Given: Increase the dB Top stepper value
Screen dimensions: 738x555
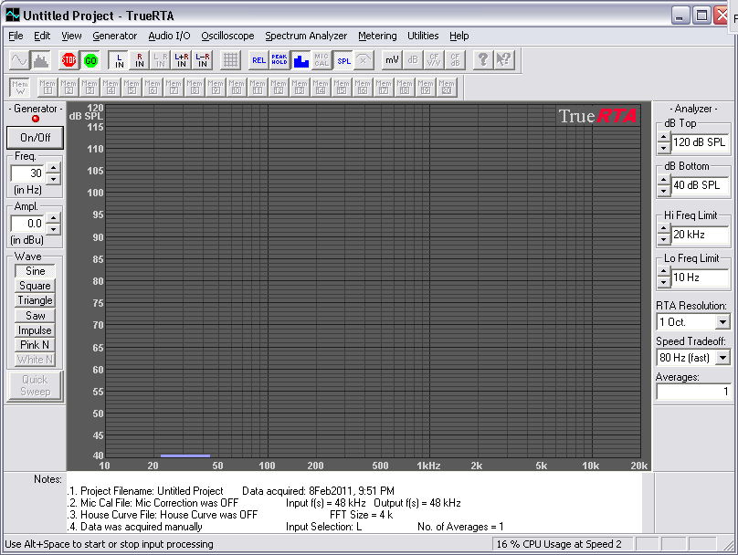Looking at the screenshot, I should pos(663,138).
